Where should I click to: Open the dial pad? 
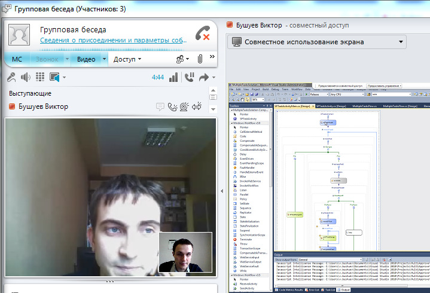pos(40,77)
